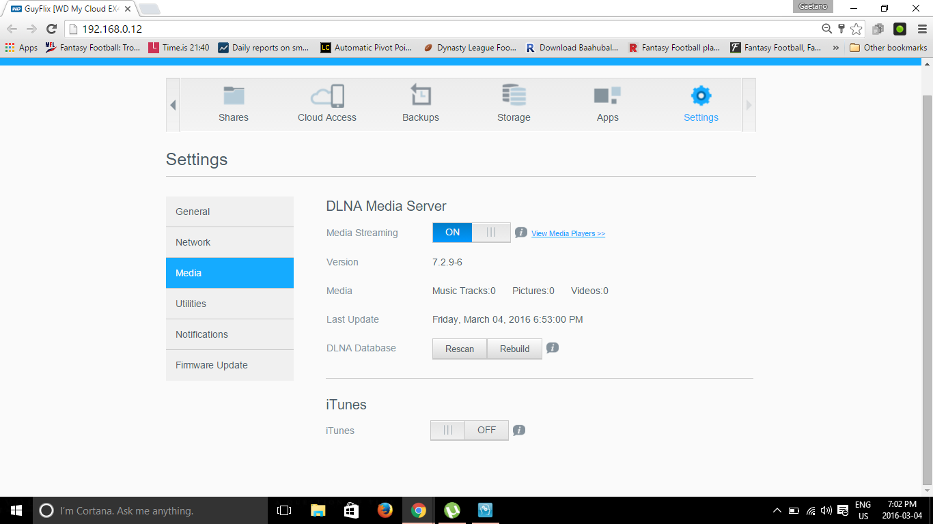Click the saved password key icon
The width and height of the screenshot is (933, 524).
click(x=841, y=29)
